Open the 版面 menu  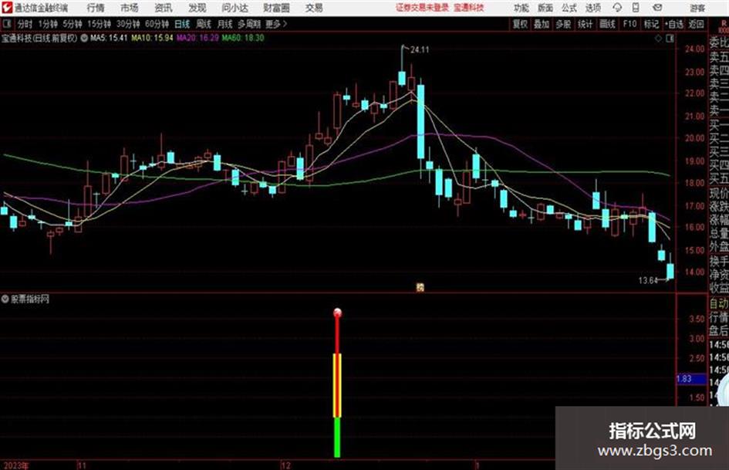coord(545,8)
